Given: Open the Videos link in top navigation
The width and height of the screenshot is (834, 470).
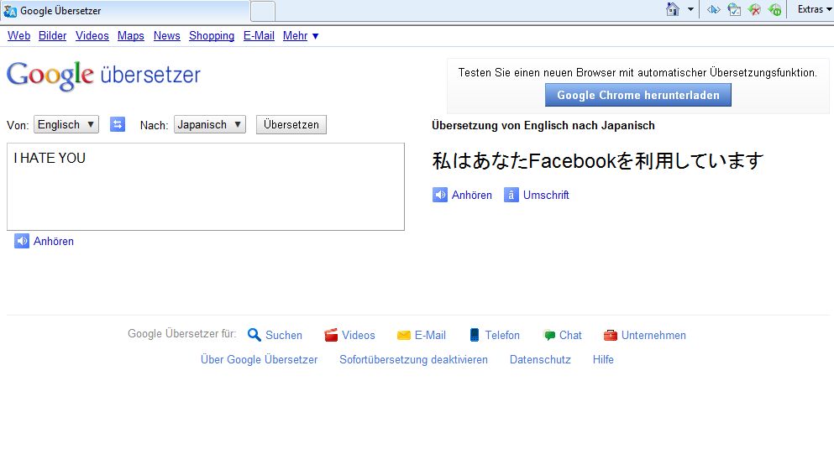Looking at the screenshot, I should [92, 35].
